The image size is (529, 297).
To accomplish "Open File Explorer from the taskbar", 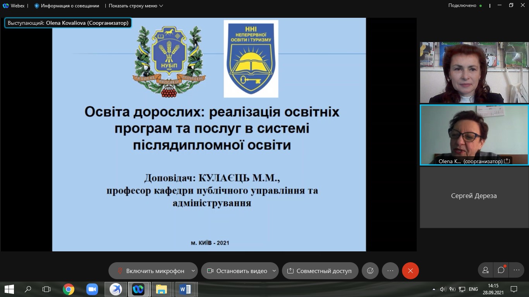I will click(161, 289).
